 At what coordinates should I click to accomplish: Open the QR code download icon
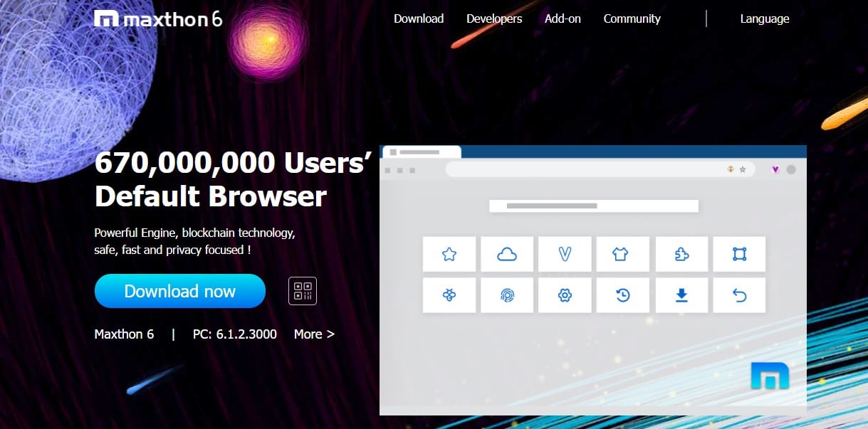[x=303, y=291]
